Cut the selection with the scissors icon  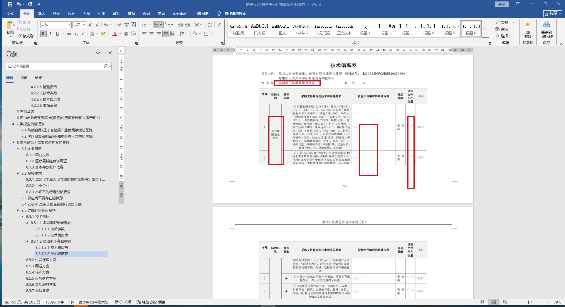tap(20, 22)
